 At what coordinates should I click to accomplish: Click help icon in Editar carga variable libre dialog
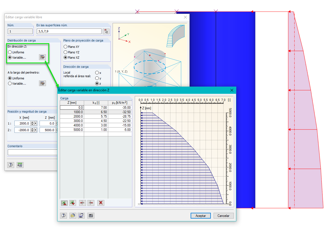point(11,165)
